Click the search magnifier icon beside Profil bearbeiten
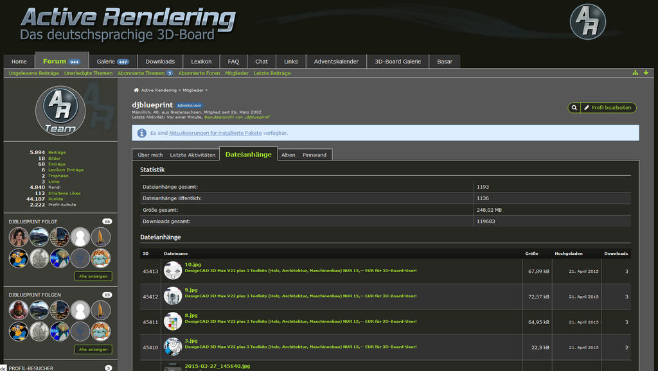The height and width of the screenshot is (371, 658). point(574,108)
